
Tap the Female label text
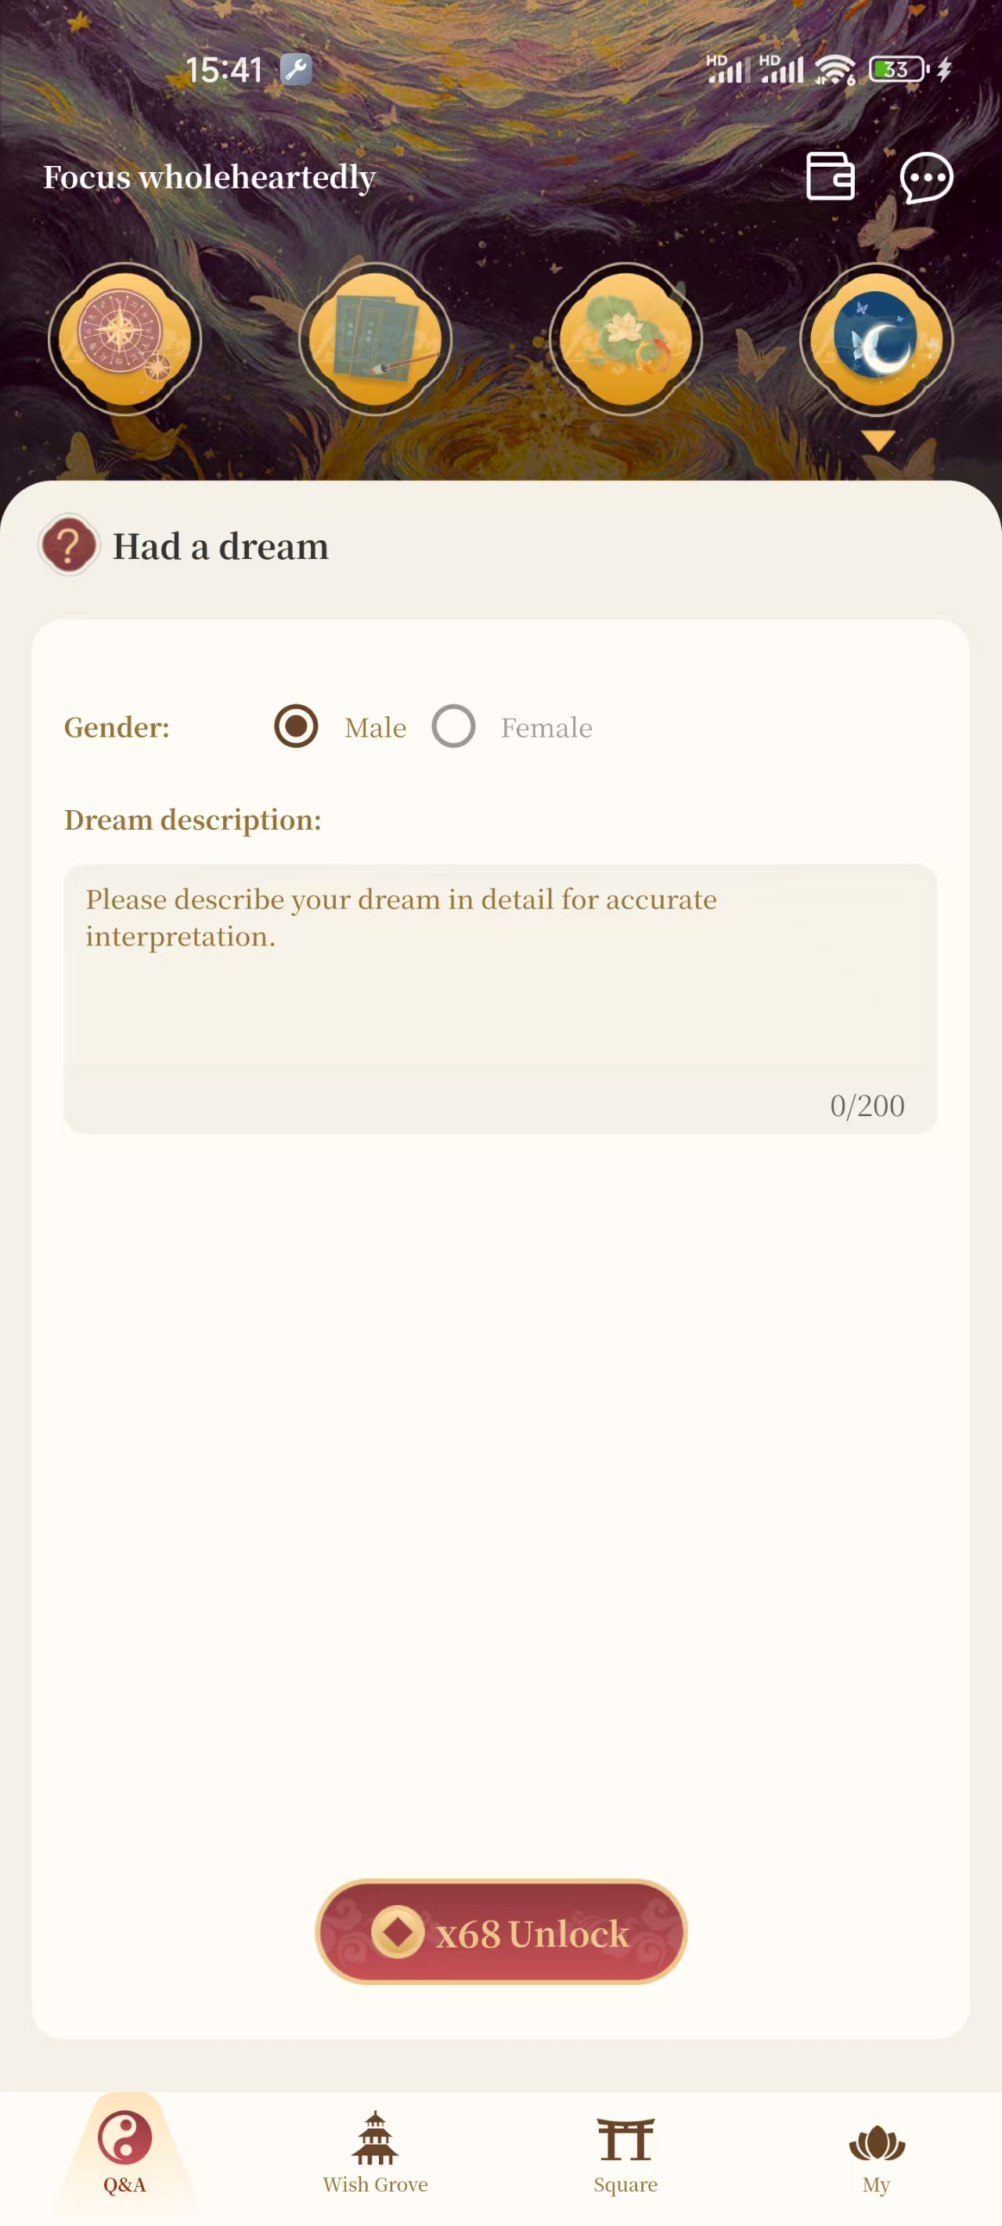[546, 728]
